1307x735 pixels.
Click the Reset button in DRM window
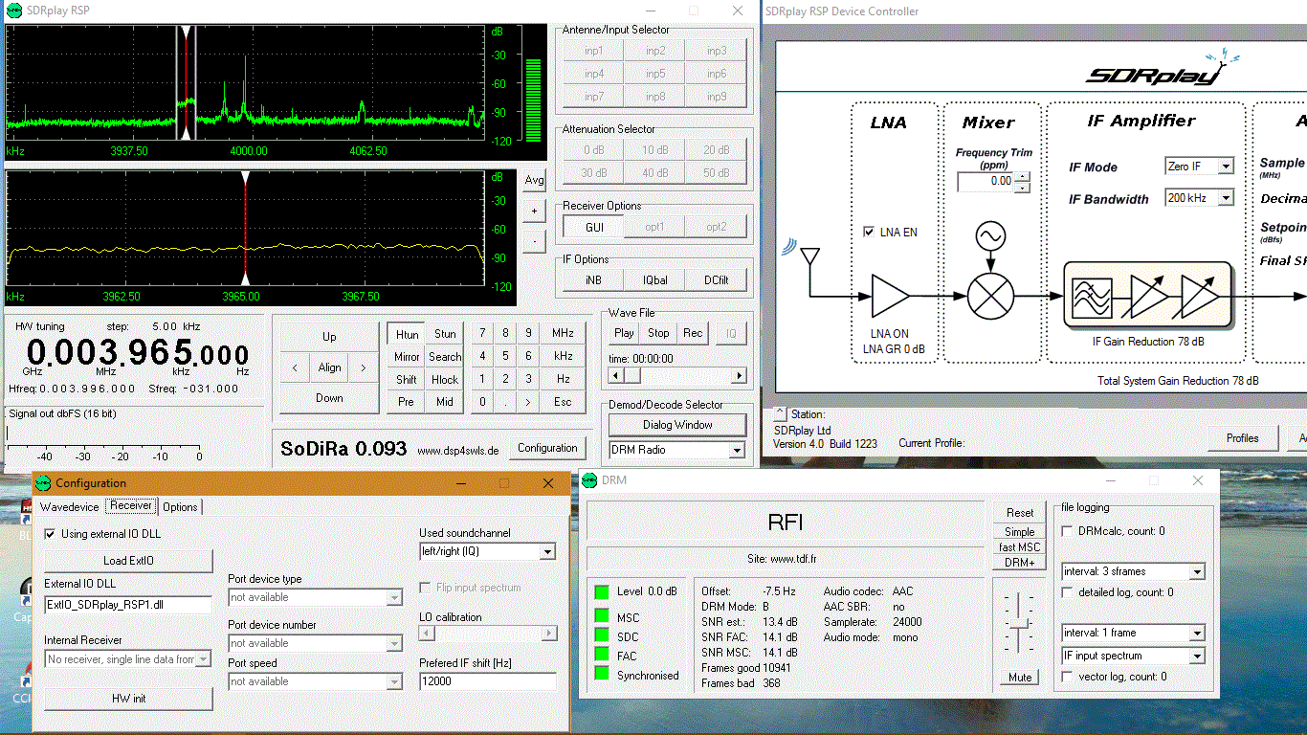pyautogui.click(x=1020, y=513)
